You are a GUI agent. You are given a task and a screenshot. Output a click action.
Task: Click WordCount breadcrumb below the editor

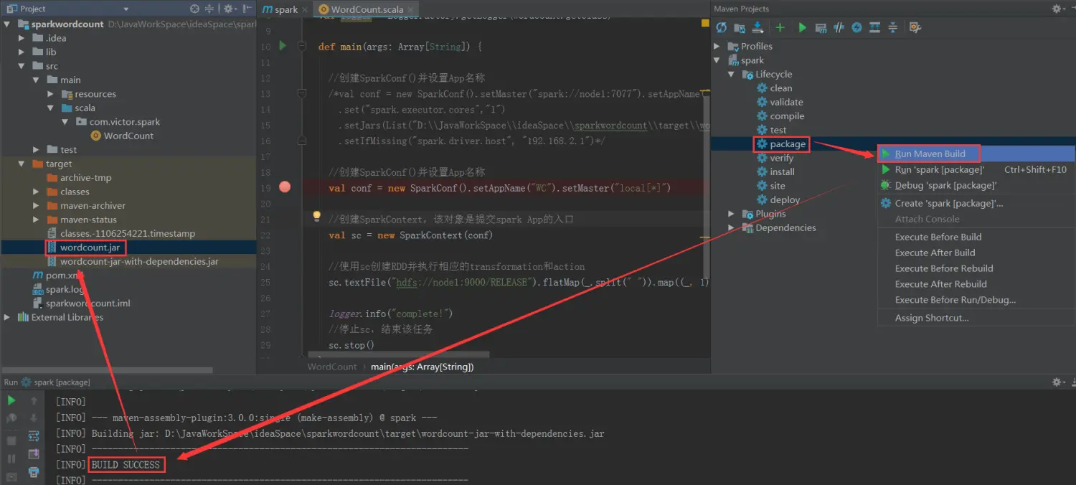pos(332,367)
